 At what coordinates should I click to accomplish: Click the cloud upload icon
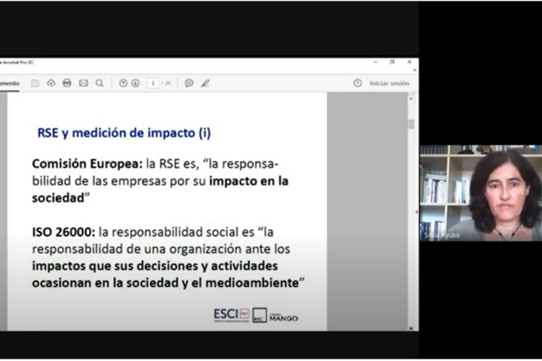pyautogui.click(x=51, y=83)
